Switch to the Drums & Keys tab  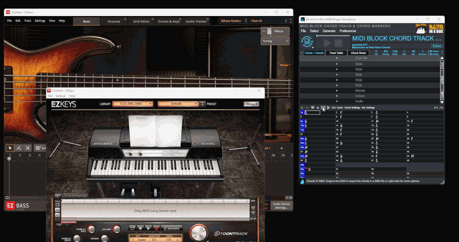[x=169, y=21]
